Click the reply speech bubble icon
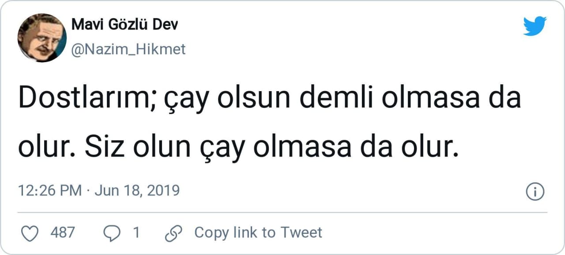 click(x=111, y=233)
